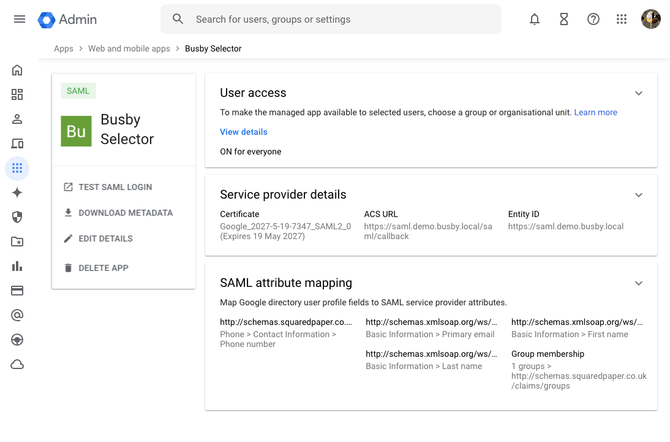Click the ACS URL value
670x442 pixels.
(x=427, y=232)
